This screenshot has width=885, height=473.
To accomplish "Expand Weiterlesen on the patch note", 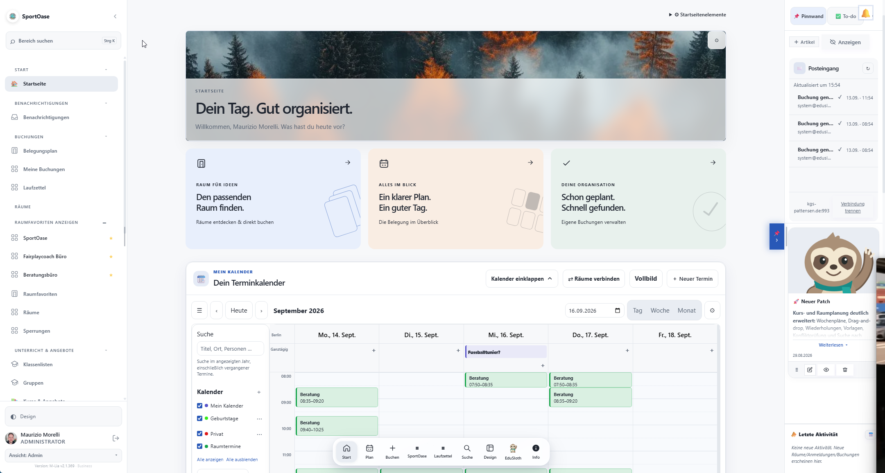I will click(833, 345).
